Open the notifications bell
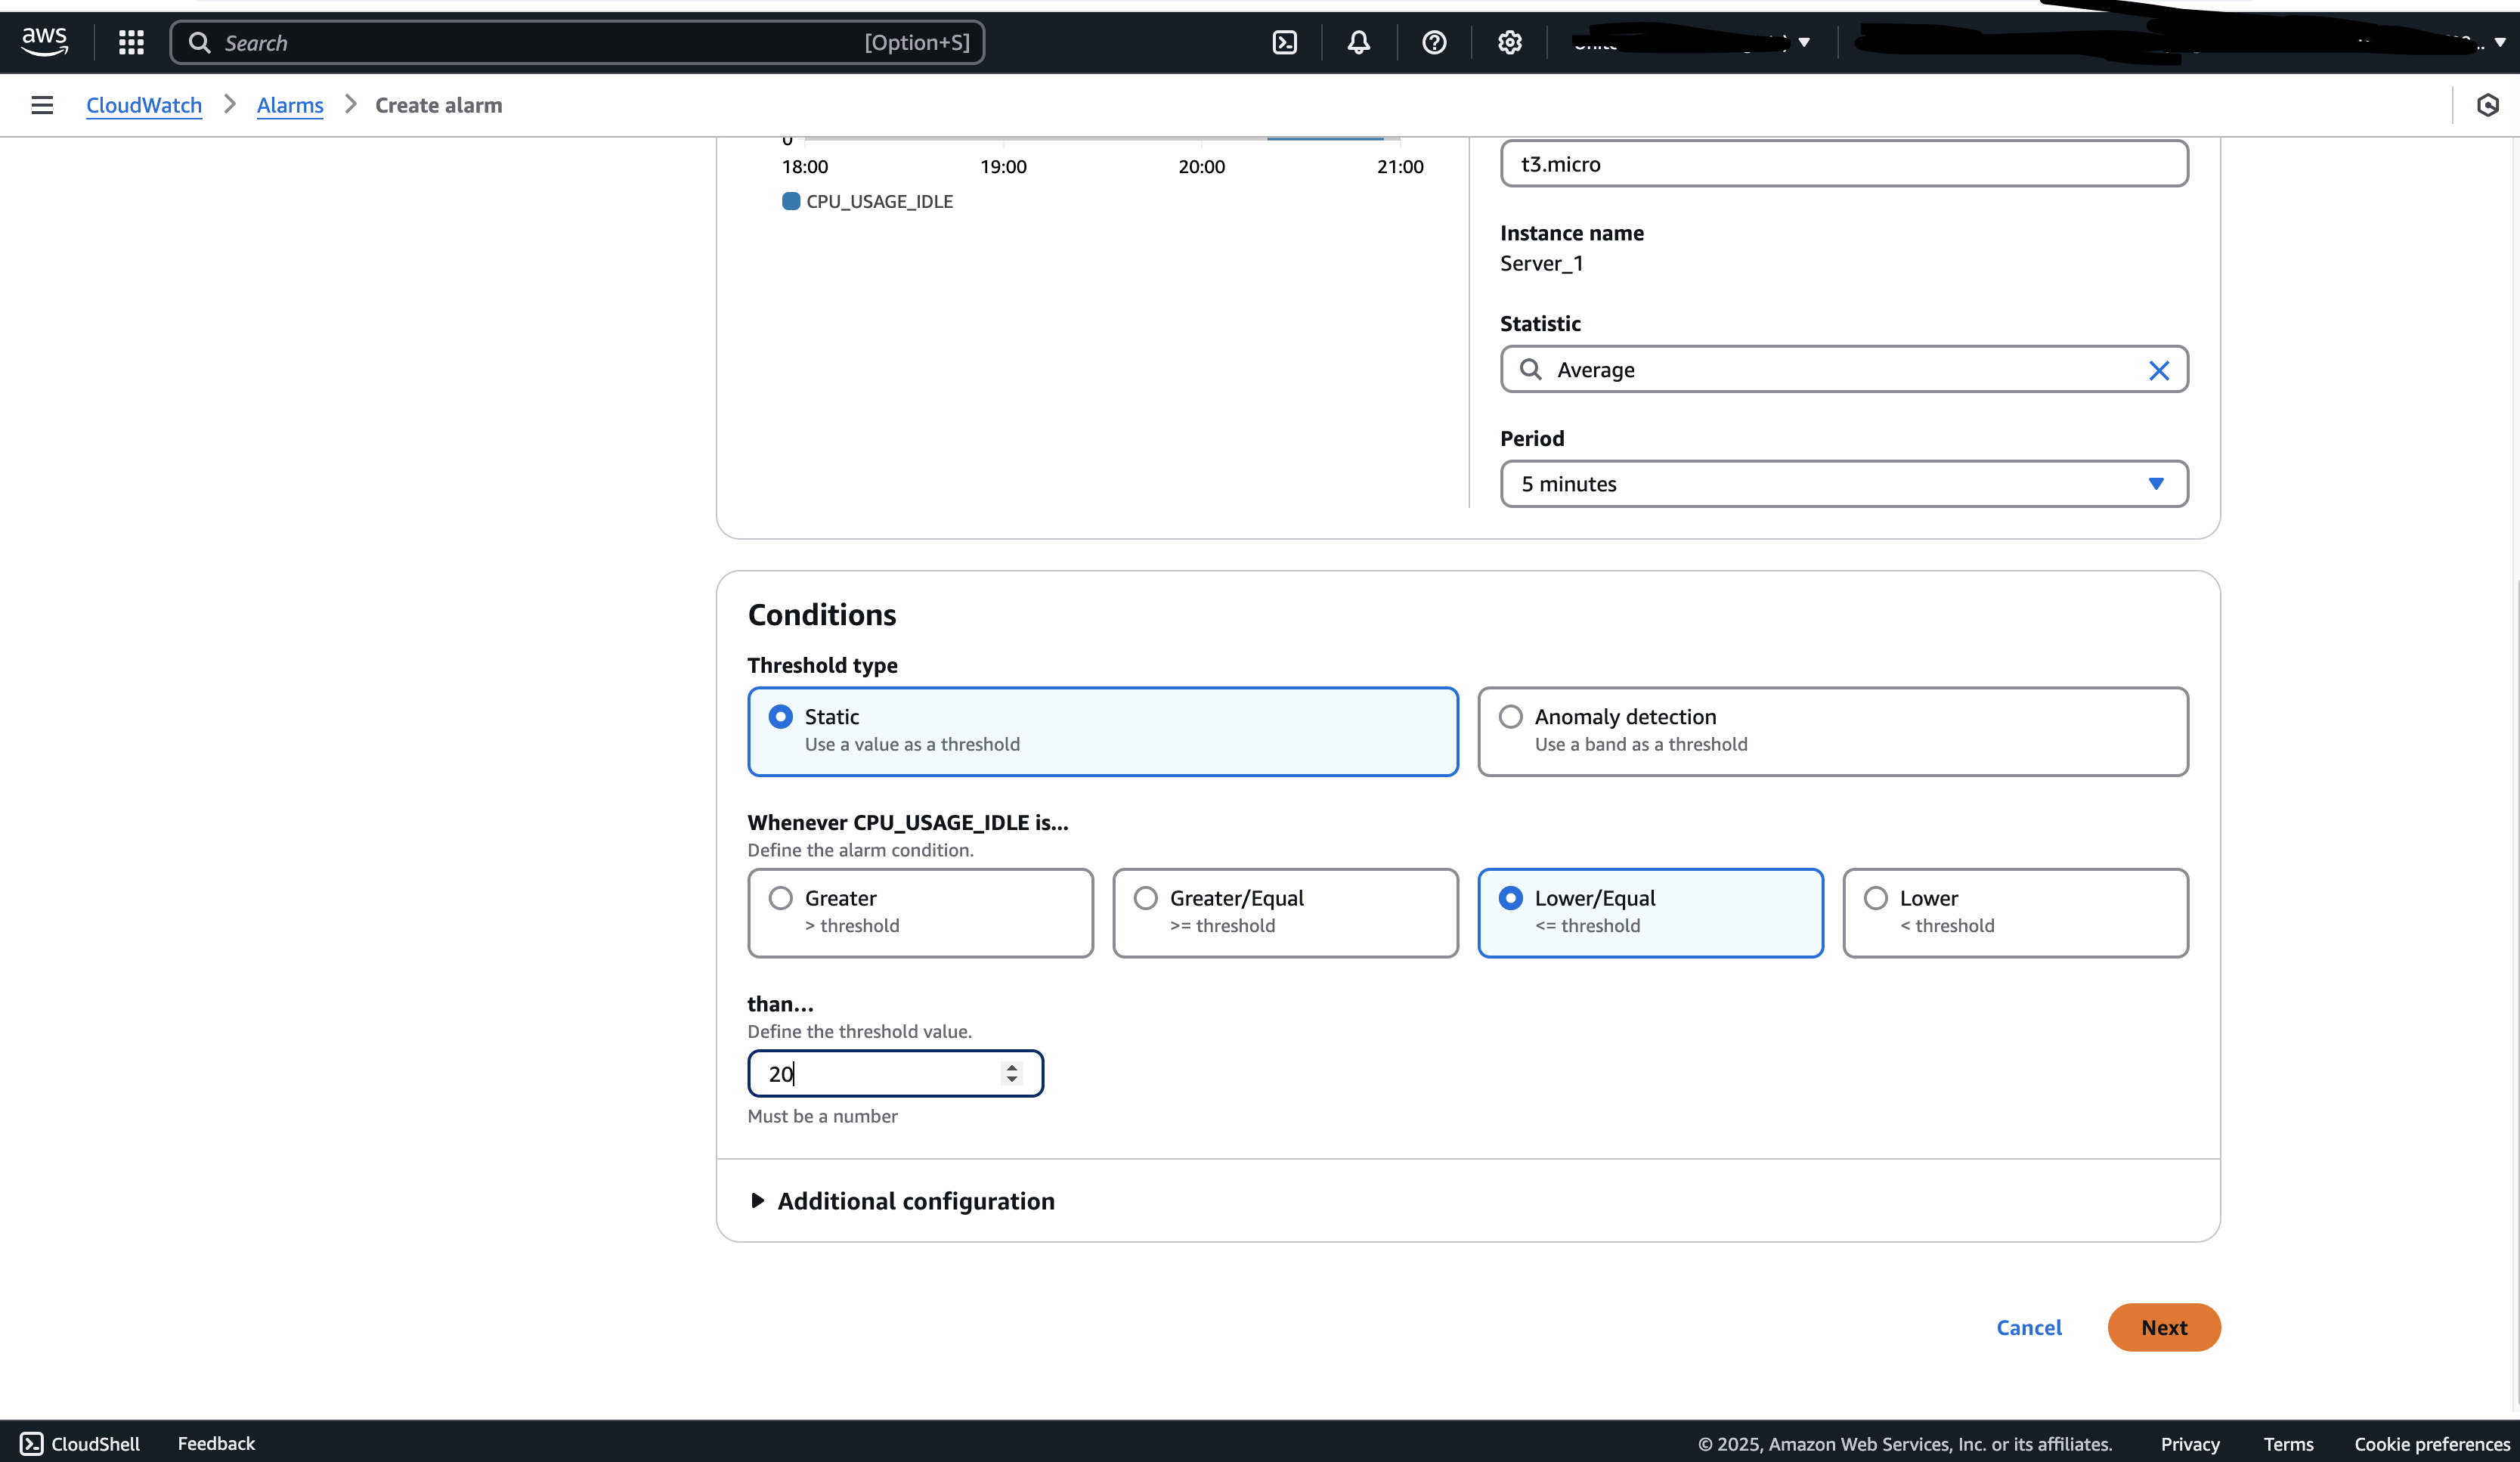 pyautogui.click(x=1358, y=42)
